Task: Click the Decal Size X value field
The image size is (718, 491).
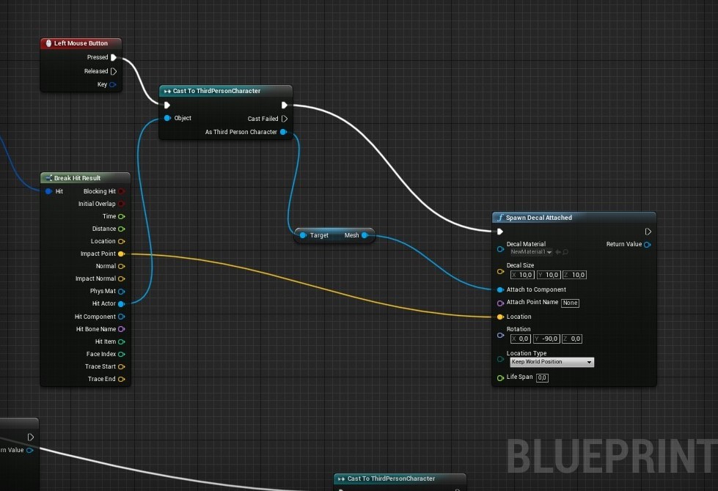Action: 522,275
